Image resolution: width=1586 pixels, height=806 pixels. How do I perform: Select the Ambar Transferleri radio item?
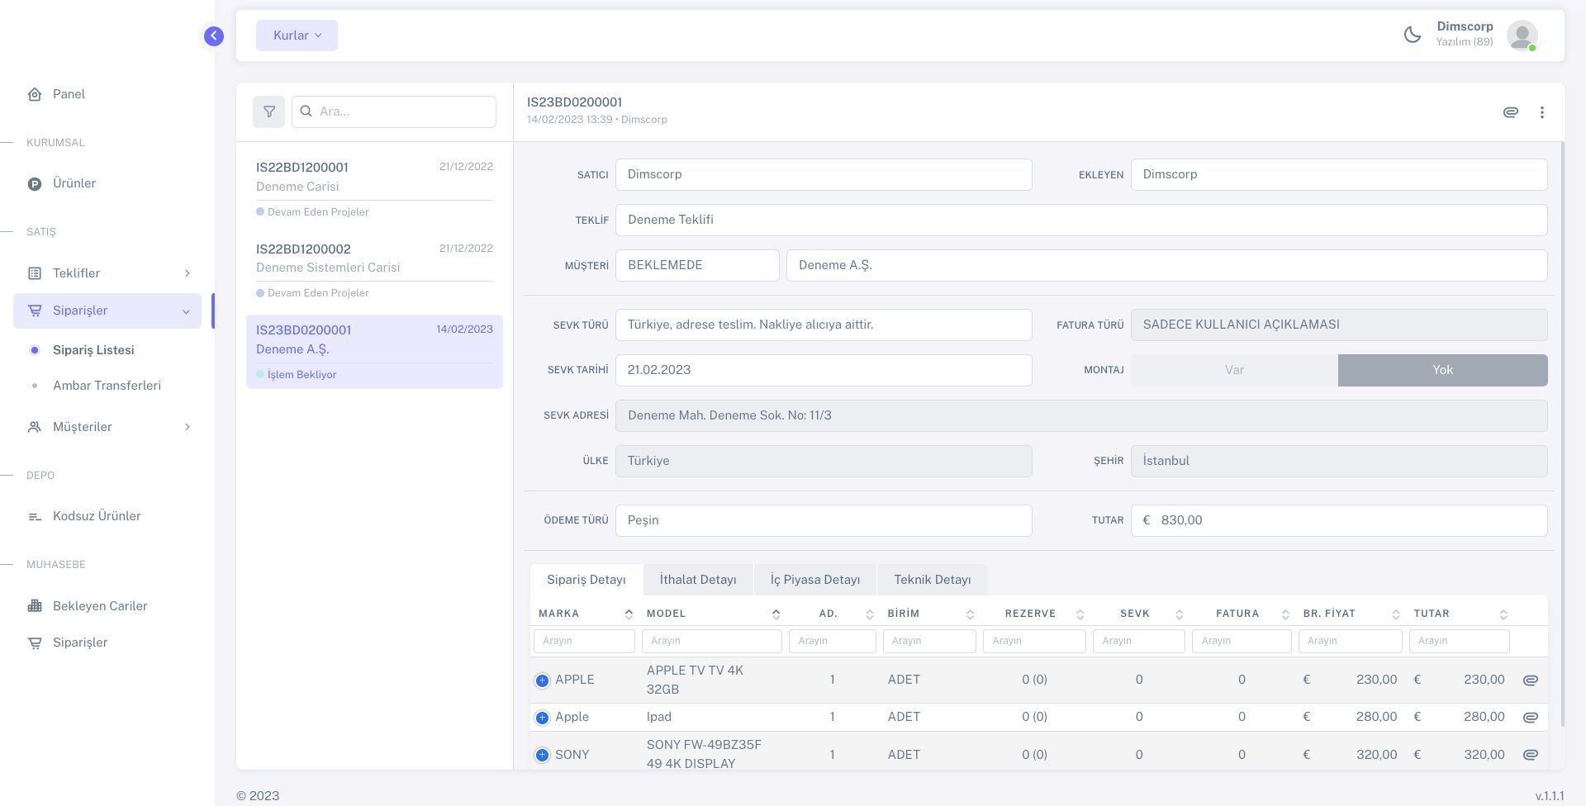pyautogui.click(x=107, y=386)
